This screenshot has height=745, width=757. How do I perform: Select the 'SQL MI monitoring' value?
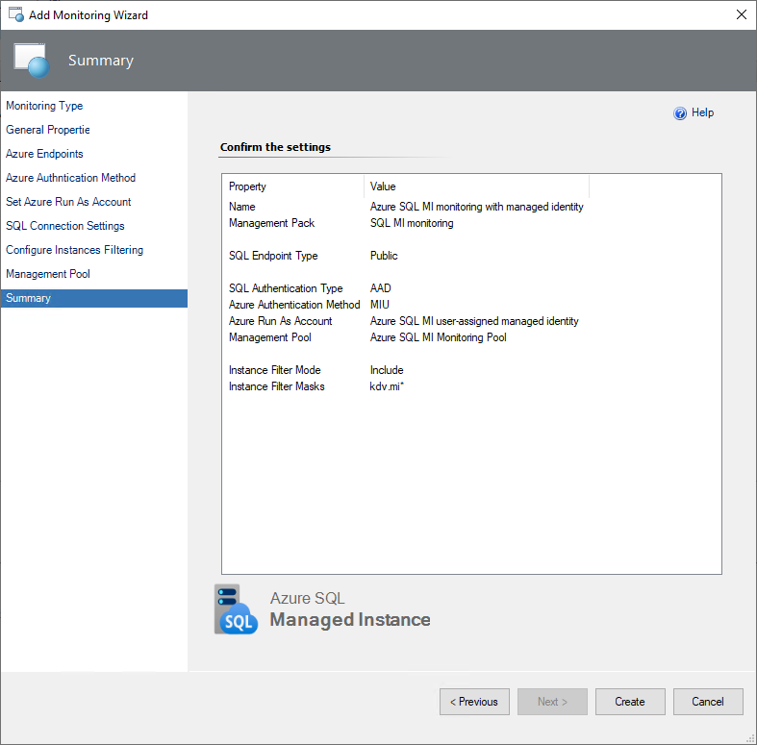pos(412,223)
